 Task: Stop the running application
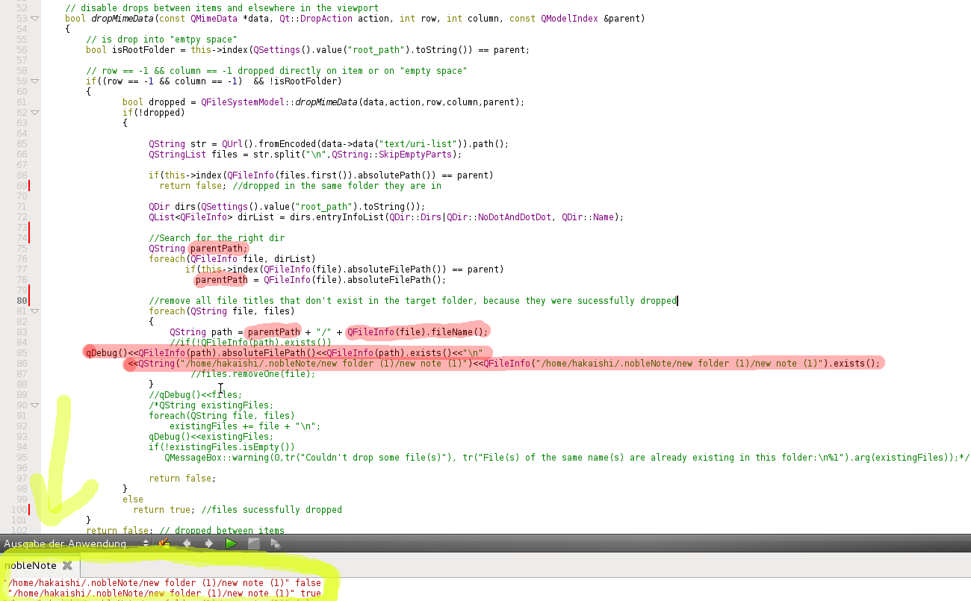pyautogui.click(x=254, y=544)
